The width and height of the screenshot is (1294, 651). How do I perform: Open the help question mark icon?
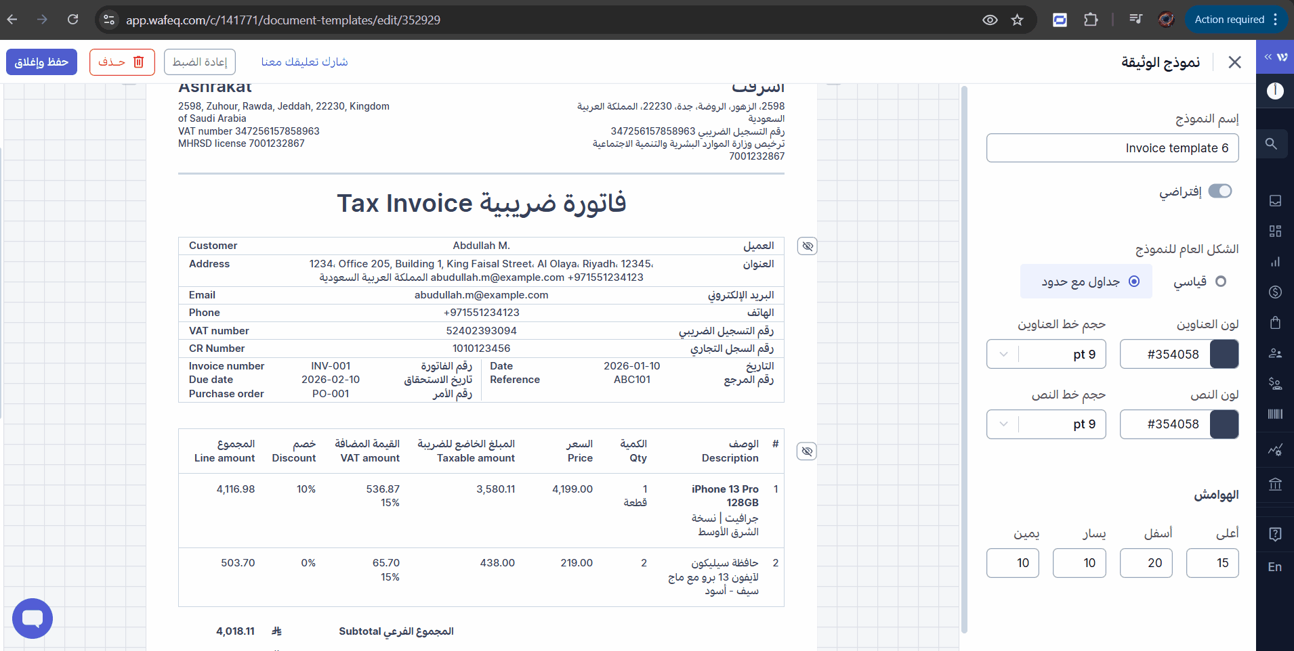tap(1275, 534)
